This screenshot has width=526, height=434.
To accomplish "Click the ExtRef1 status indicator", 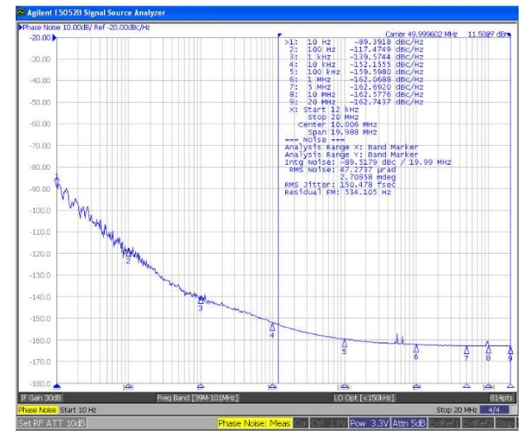I will [x=444, y=423].
